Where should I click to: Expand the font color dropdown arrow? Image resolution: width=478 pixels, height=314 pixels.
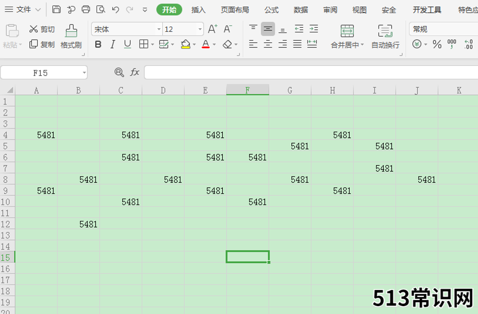214,45
